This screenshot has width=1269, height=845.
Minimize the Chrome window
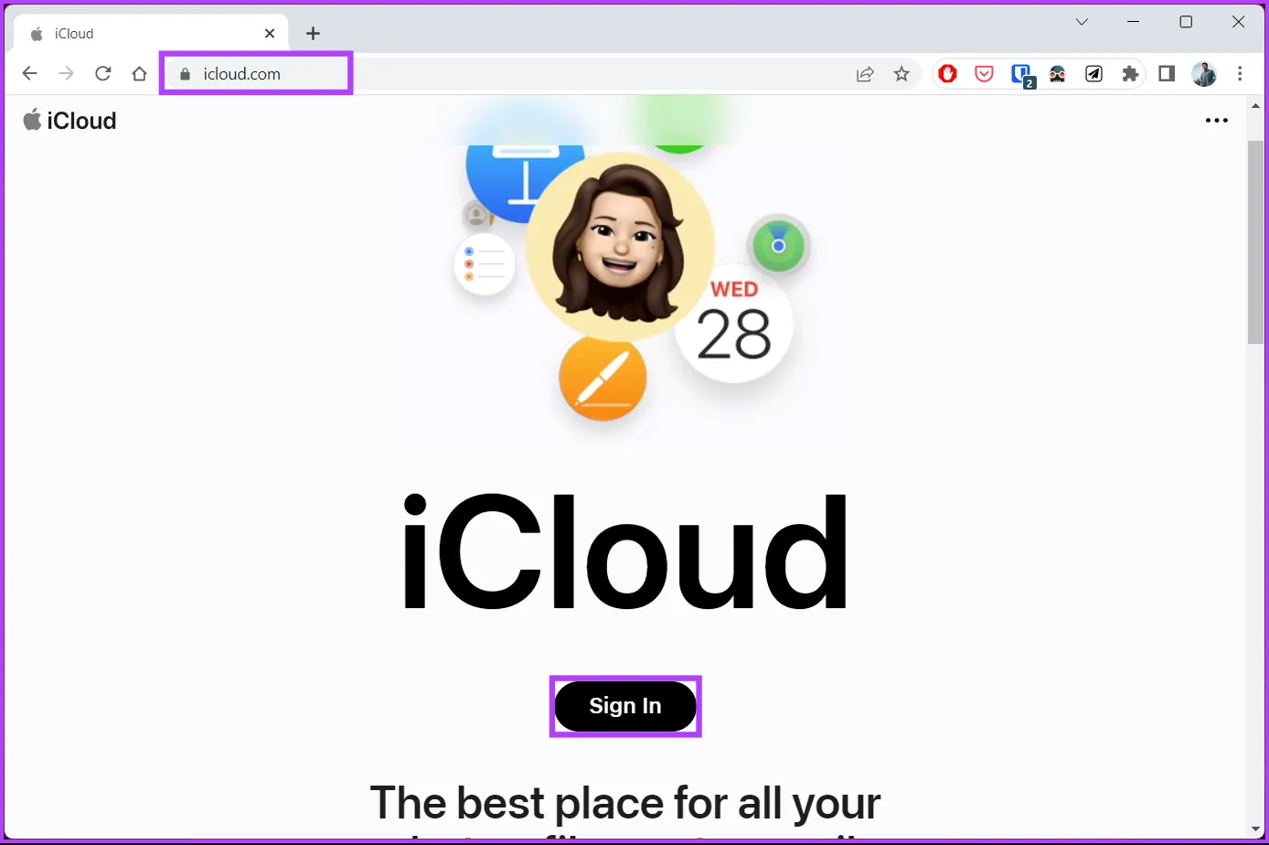click(x=1134, y=22)
